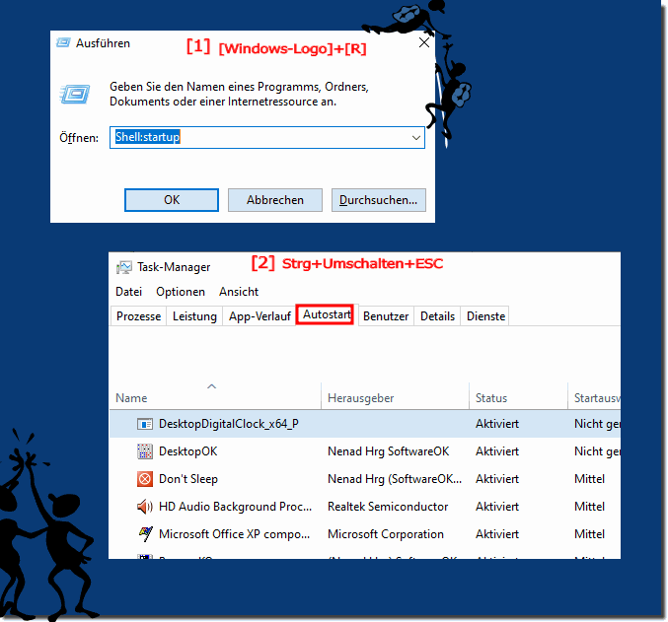
Task: Click Mittel startup impact of Microsoft Office XP
Action: click(x=590, y=534)
